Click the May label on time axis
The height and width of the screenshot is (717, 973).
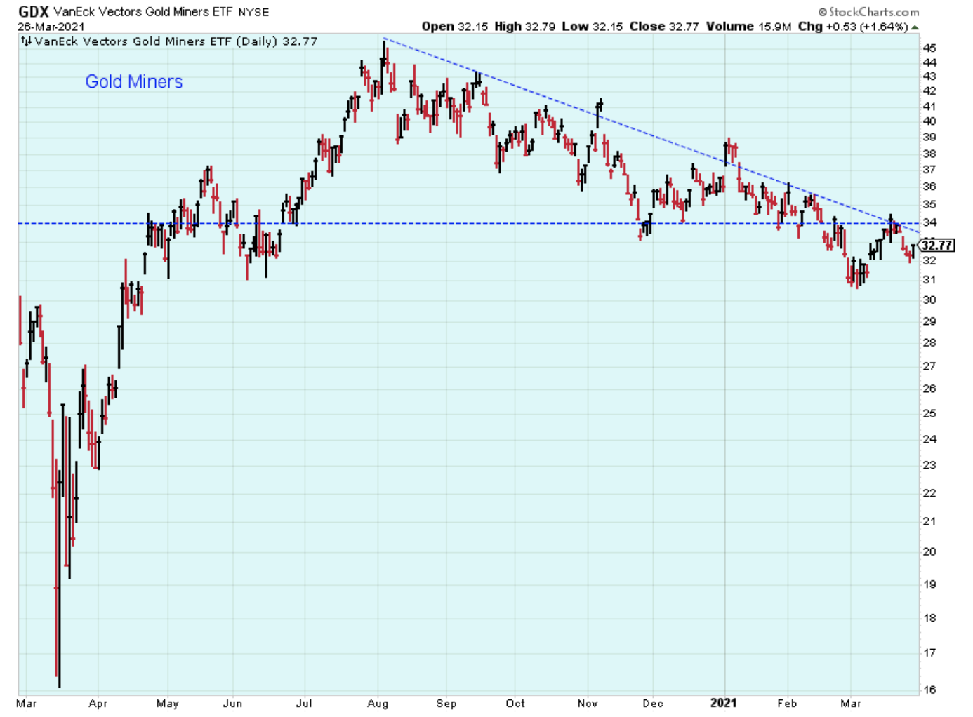click(x=167, y=704)
